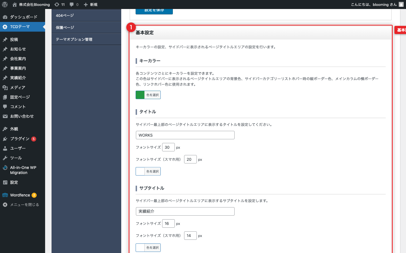Screen dimensions: 406x253
Task: Click the 設定を保存 button
Action: pyautogui.click(x=154, y=11)
